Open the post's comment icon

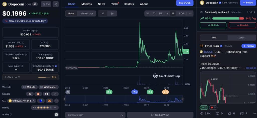218,113
